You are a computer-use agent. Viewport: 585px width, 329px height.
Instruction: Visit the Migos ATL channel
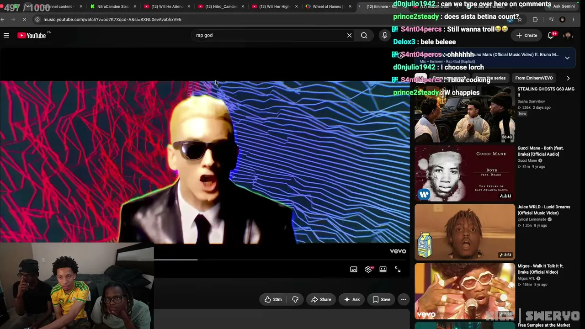526,278
